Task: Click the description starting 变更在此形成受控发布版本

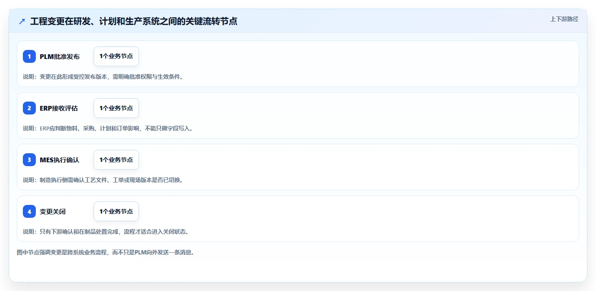Action: click(x=103, y=77)
